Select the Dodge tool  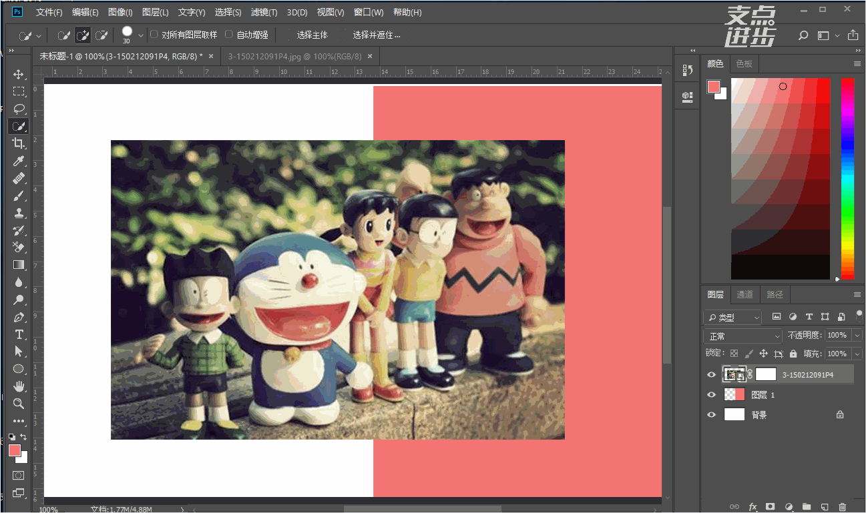(x=19, y=300)
